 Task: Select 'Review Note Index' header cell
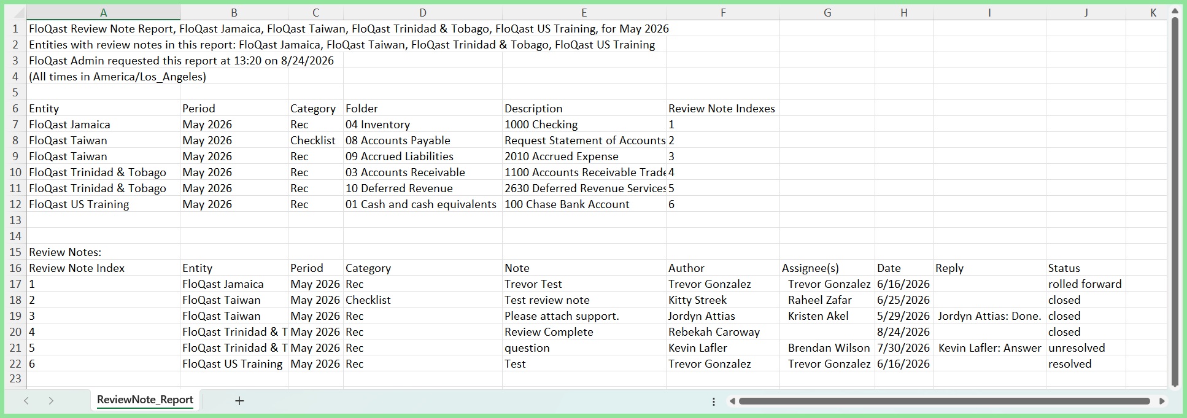[103, 268]
